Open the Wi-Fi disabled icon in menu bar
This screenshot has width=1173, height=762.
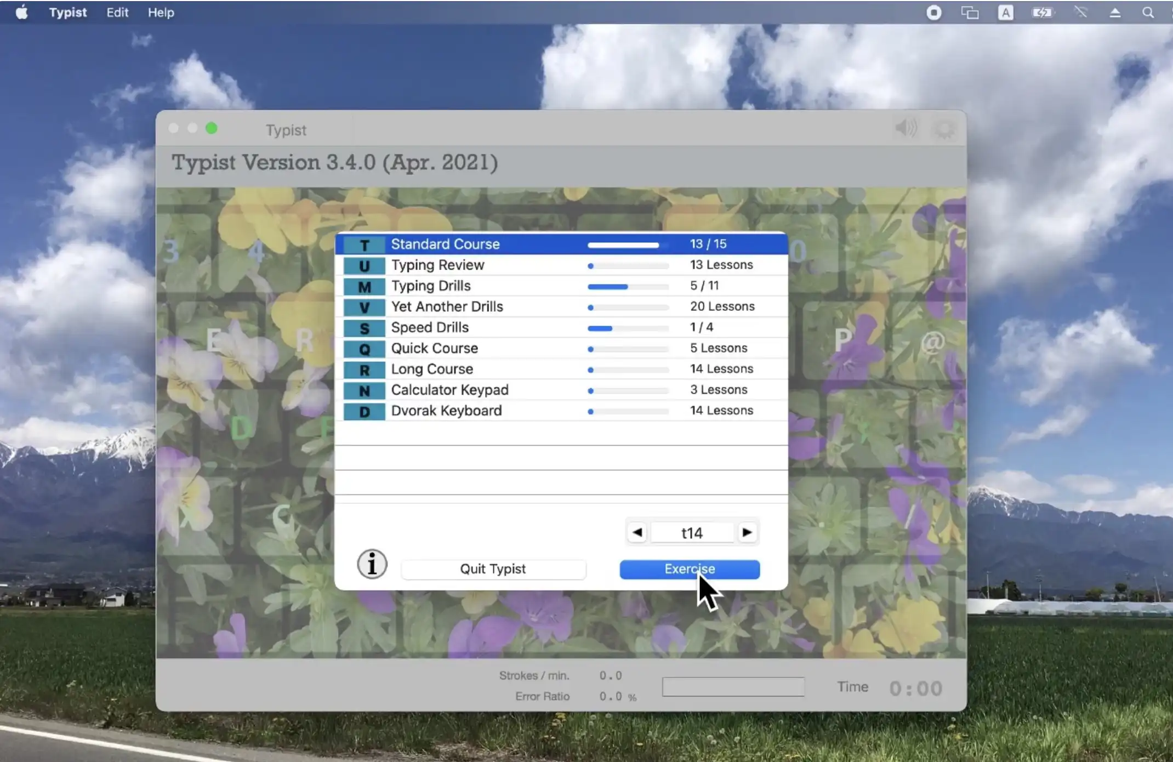pyautogui.click(x=1080, y=12)
